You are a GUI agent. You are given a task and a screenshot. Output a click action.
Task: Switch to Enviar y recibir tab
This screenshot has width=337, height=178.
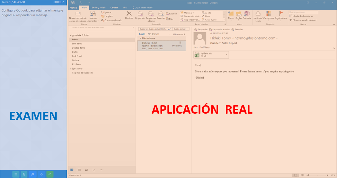[x=99, y=7]
